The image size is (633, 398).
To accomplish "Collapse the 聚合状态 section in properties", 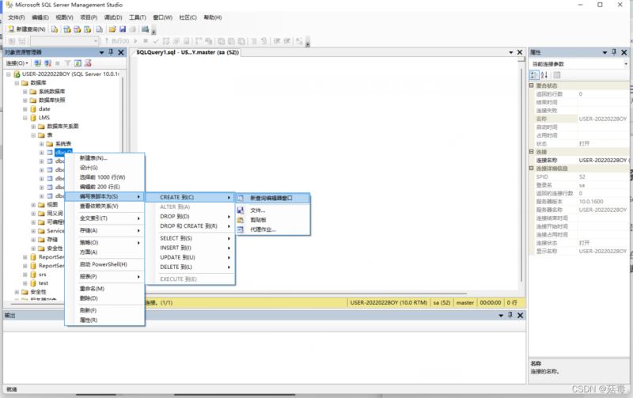I will tap(532, 85).
